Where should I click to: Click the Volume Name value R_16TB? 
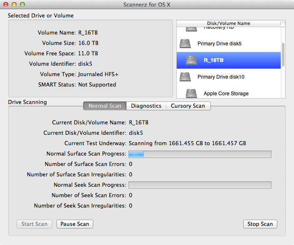click(88, 32)
